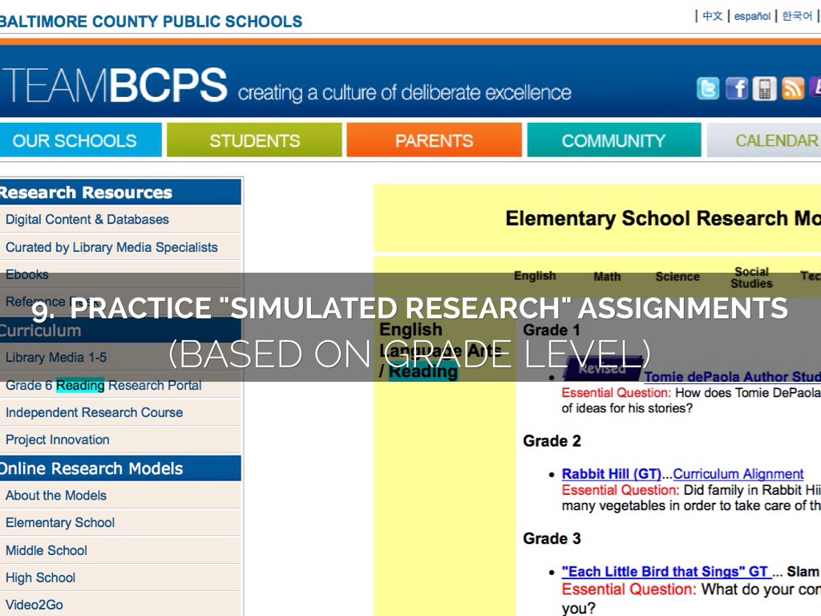821x616 pixels.
Task: Select Middle School research models
Action: (x=47, y=550)
